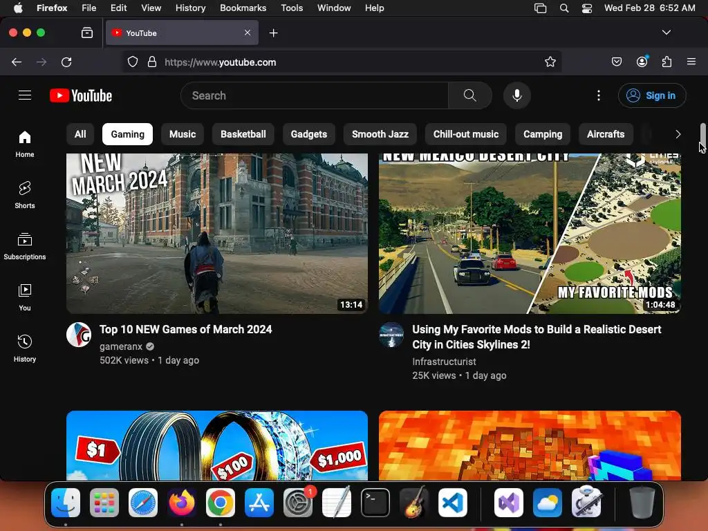Open Spotlight search in menu bar
The image size is (708, 531).
(x=564, y=8)
